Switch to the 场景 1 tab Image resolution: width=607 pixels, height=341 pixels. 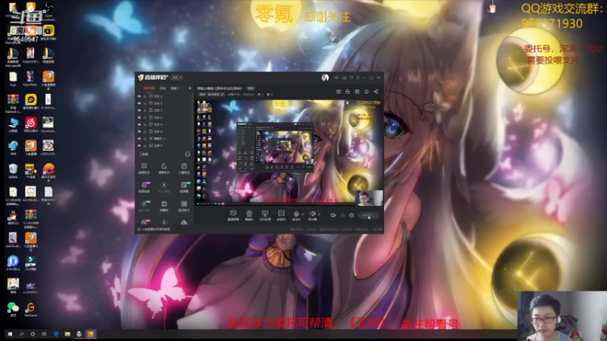[175, 88]
